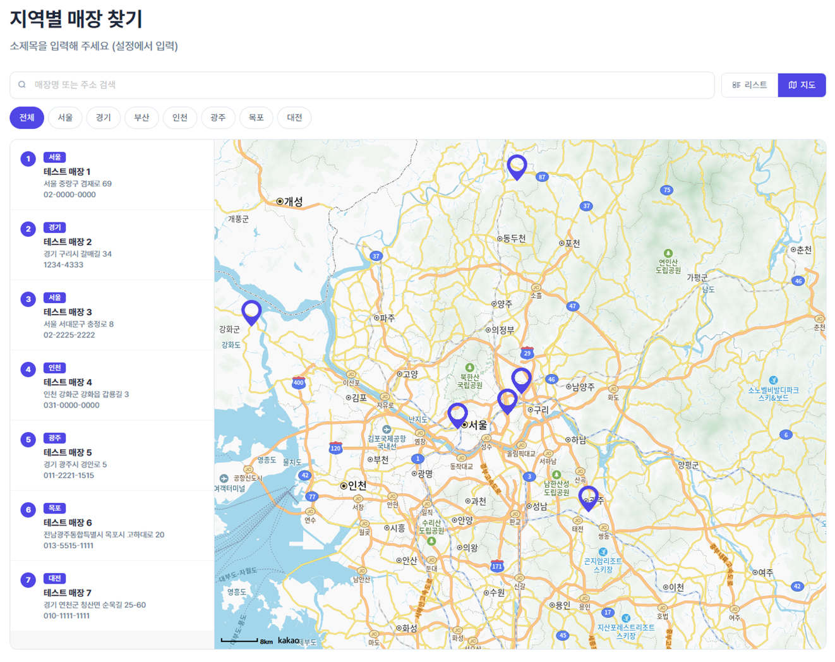The width and height of the screenshot is (835, 662).
Task: Click number badge 4 in store list
Action: [28, 369]
